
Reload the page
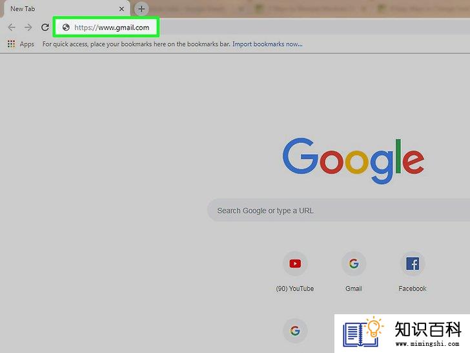[x=45, y=27]
